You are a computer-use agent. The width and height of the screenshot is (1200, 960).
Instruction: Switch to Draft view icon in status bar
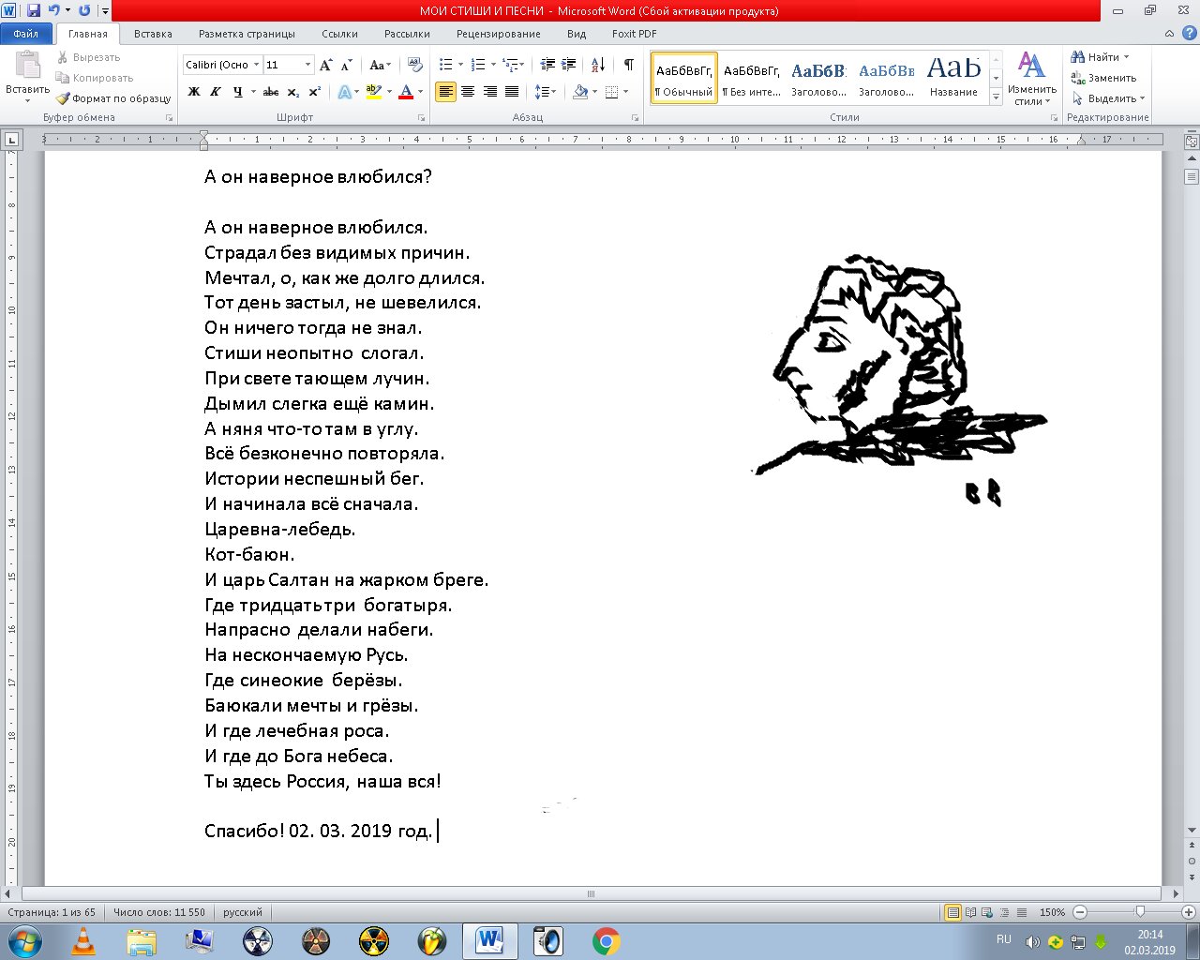(x=1020, y=912)
